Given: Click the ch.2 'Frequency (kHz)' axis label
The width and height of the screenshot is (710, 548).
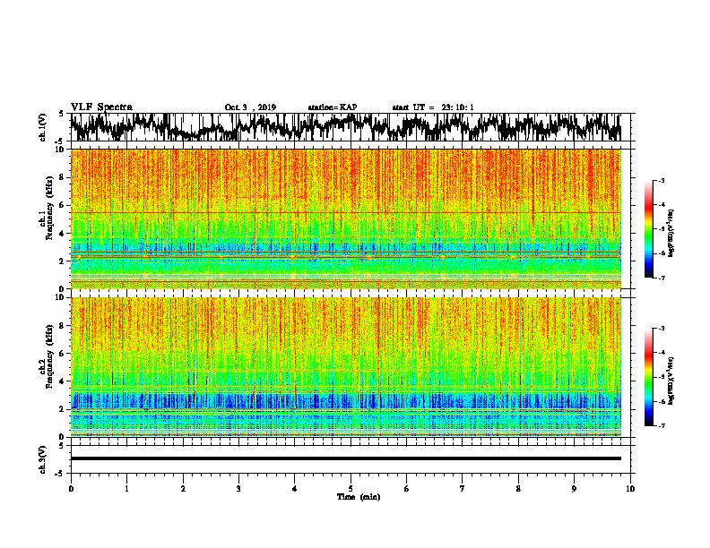Looking at the screenshot, I should tap(49, 356).
